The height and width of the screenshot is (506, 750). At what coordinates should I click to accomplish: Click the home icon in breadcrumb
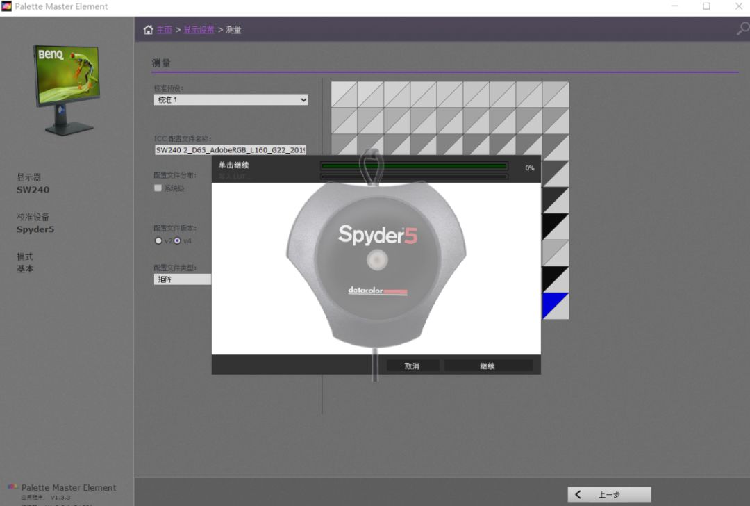tap(149, 30)
